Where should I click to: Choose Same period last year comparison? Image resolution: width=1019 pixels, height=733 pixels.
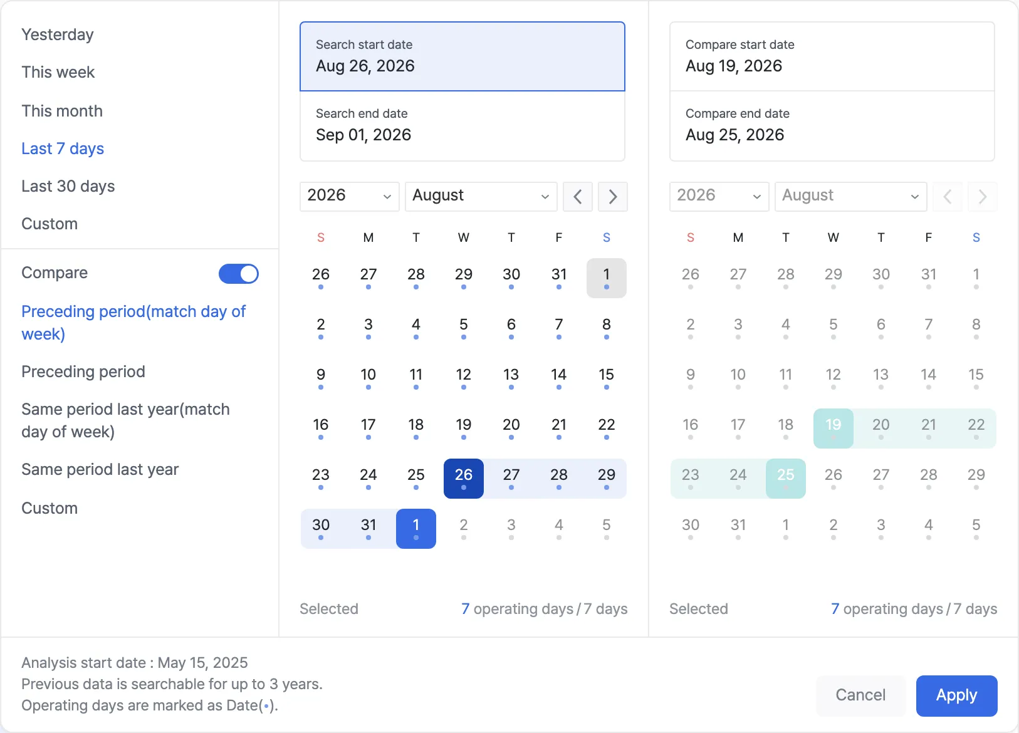[x=100, y=469]
